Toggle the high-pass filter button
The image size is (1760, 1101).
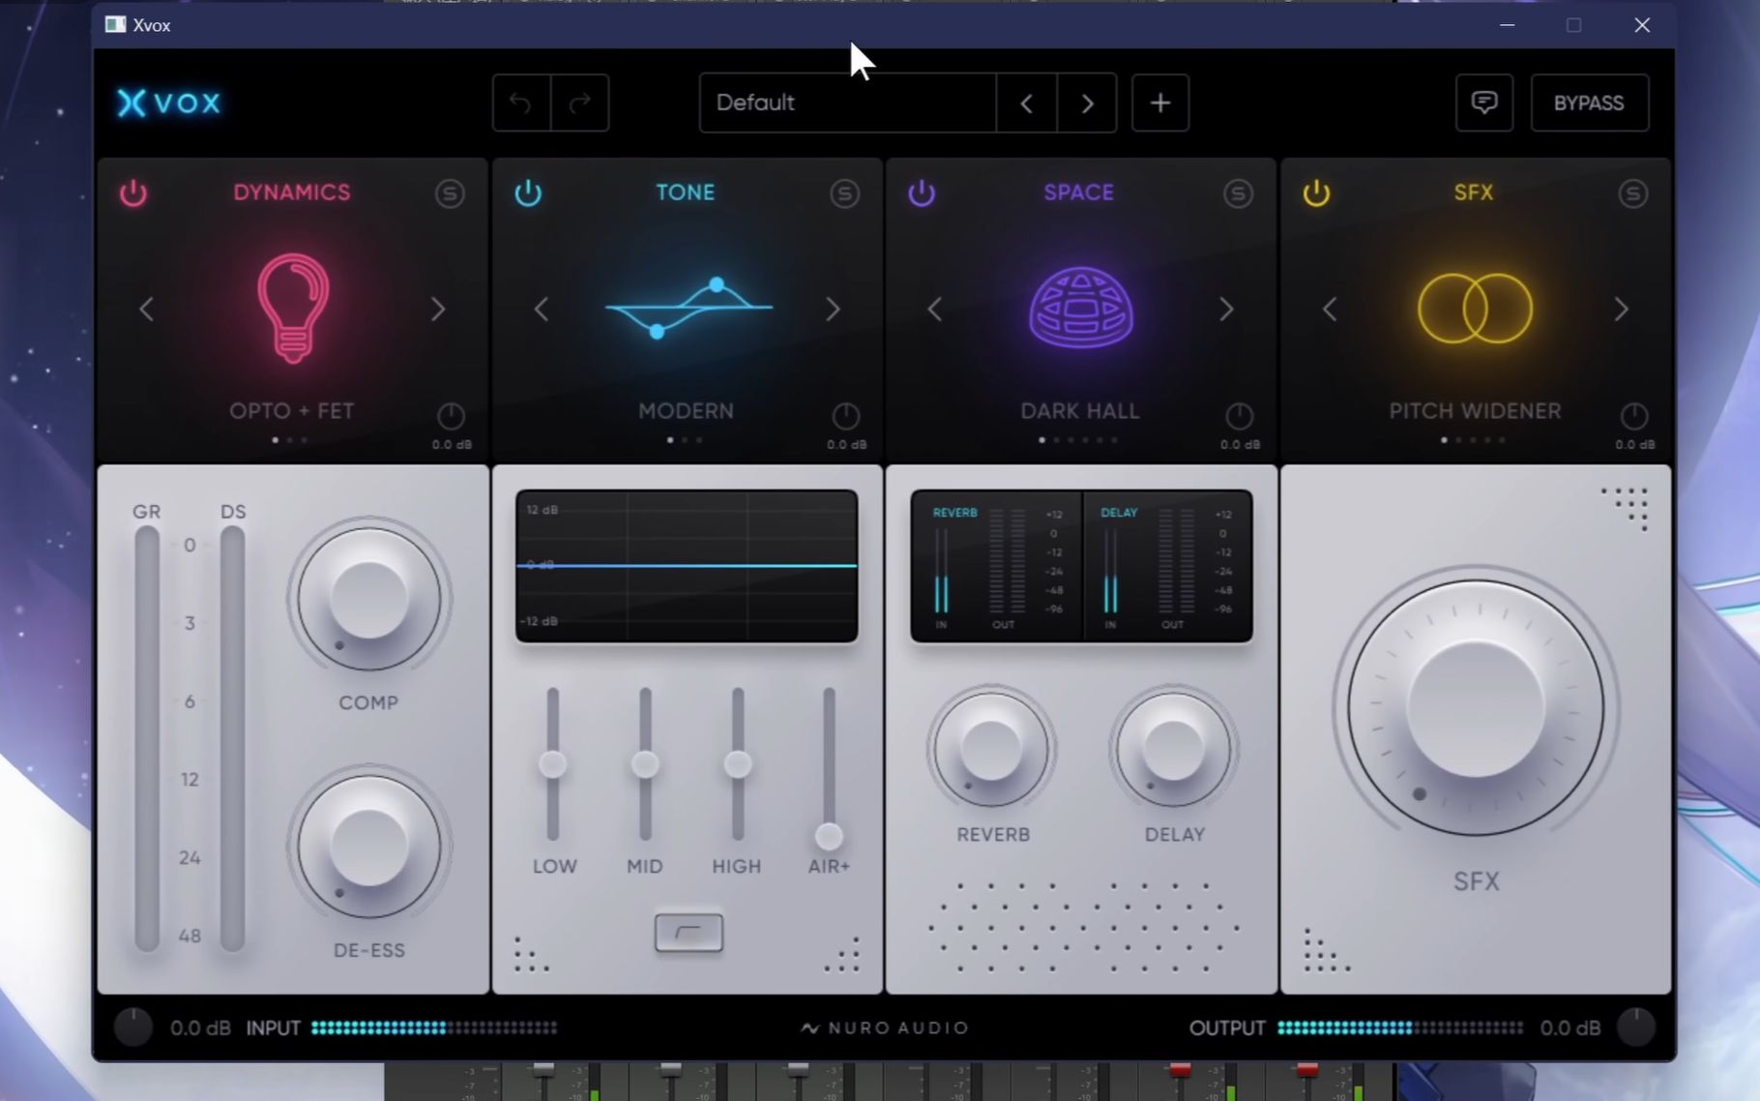pyautogui.click(x=689, y=933)
